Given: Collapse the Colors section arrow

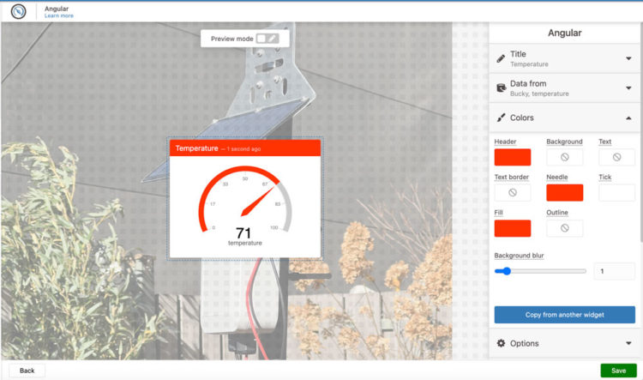Looking at the screenshot, I should (x=628, y=118).
